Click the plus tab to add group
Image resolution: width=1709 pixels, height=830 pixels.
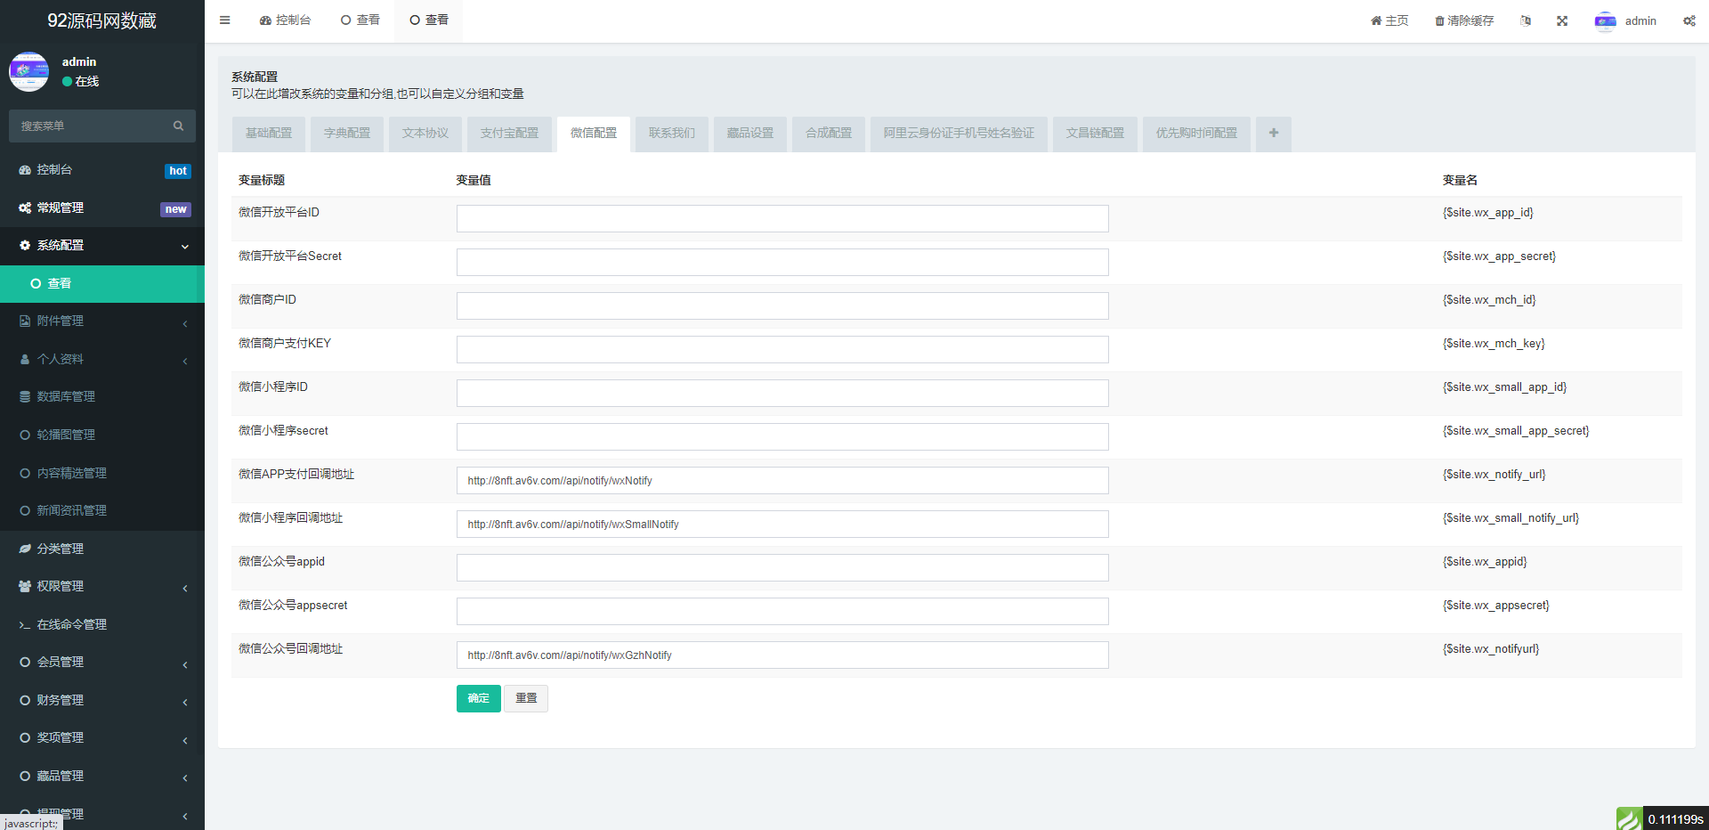coord(1273,134)
